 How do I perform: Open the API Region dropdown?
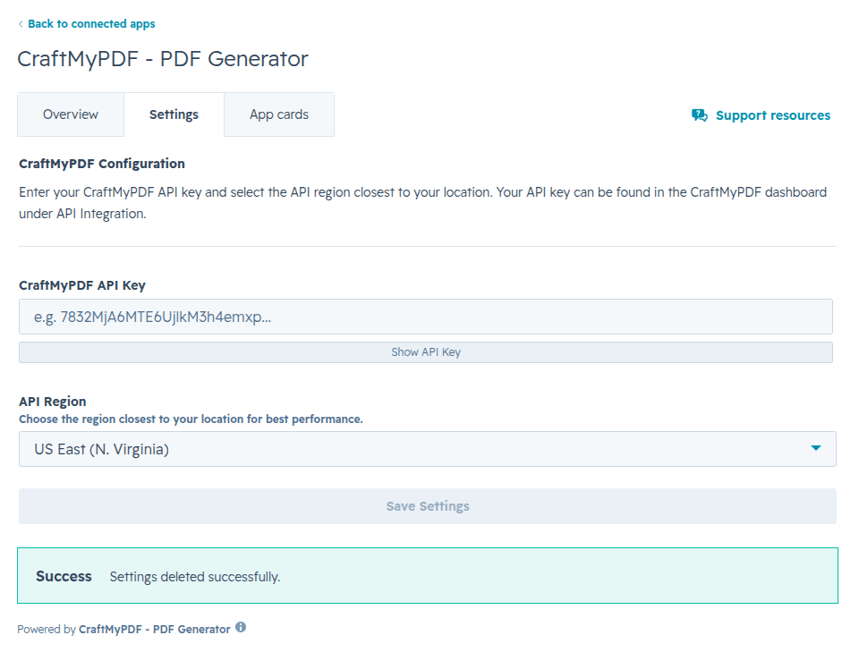coord(428,449)
